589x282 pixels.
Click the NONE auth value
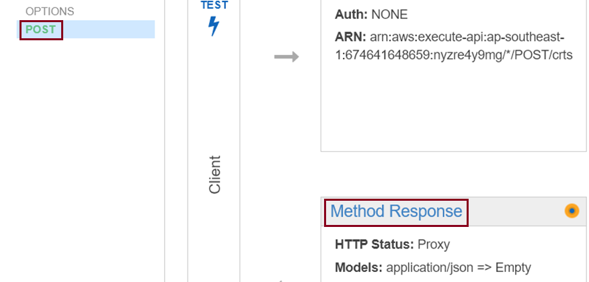pos(389,15)
